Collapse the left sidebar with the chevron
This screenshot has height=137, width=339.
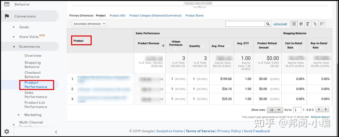pos(56,132)
